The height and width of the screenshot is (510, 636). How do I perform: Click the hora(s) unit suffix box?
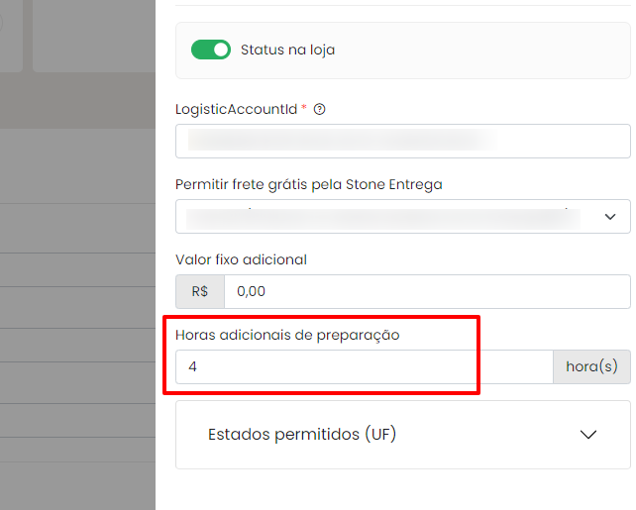coord(591,366)
